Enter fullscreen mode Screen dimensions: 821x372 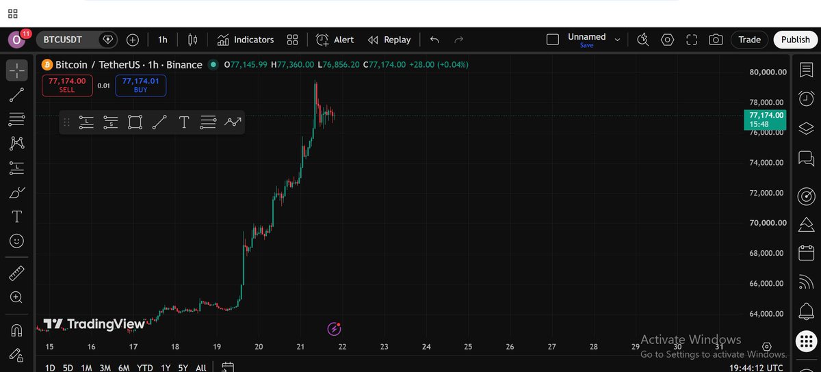692,40
